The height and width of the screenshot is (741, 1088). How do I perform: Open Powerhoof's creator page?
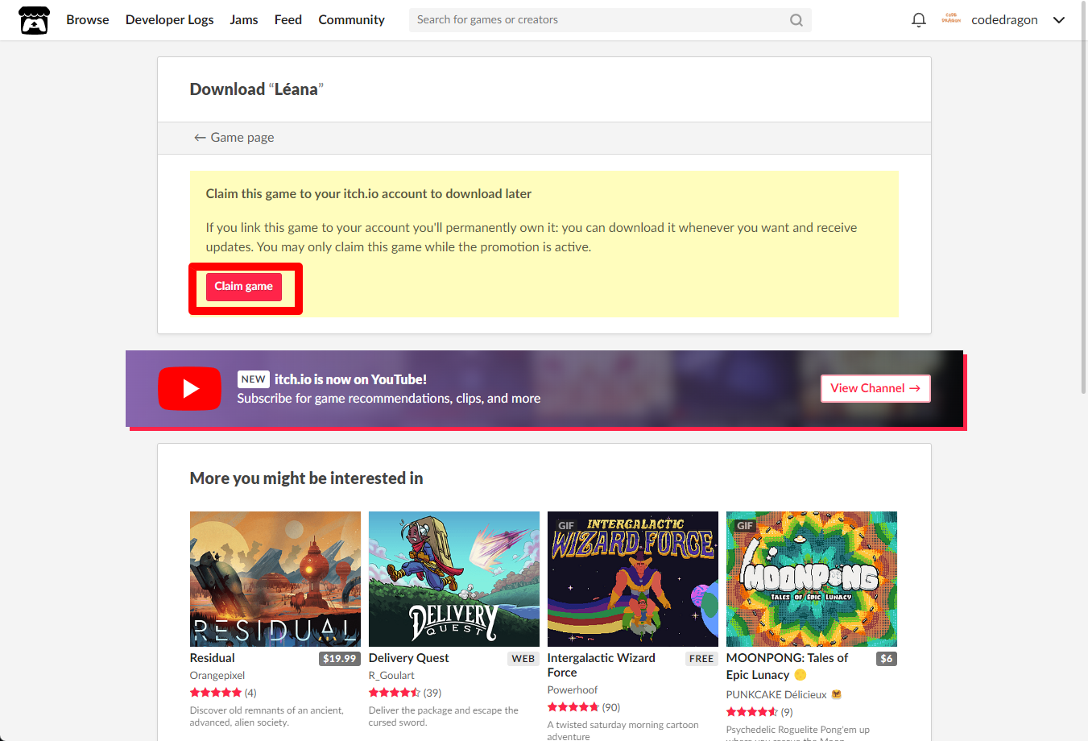tap(573, 690)
